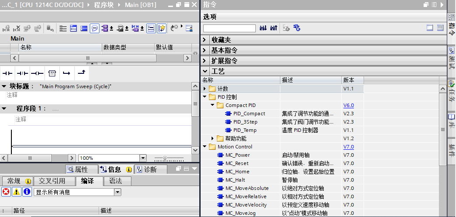
Task: Select the PID_Compact instruction
Action: coord(249,114)
